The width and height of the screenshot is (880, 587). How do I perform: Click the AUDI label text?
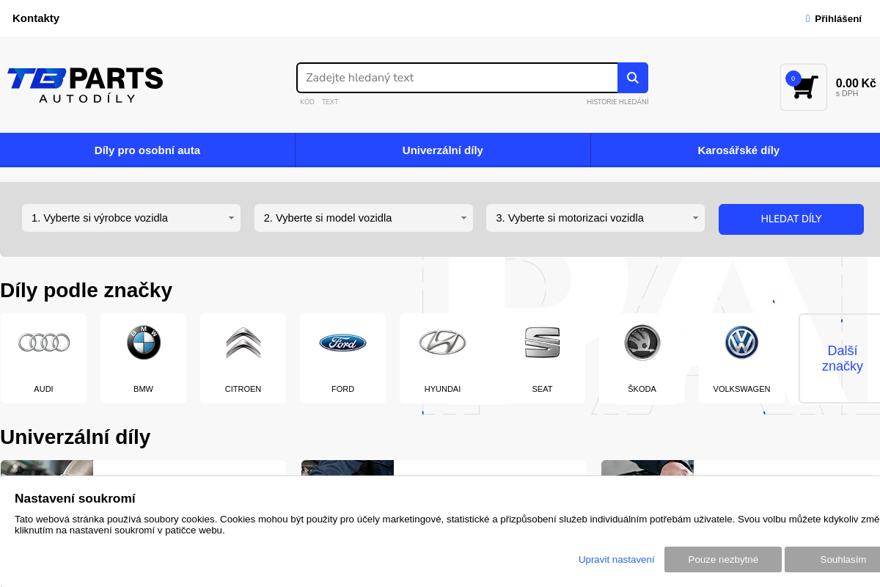[x=44, y=389]
